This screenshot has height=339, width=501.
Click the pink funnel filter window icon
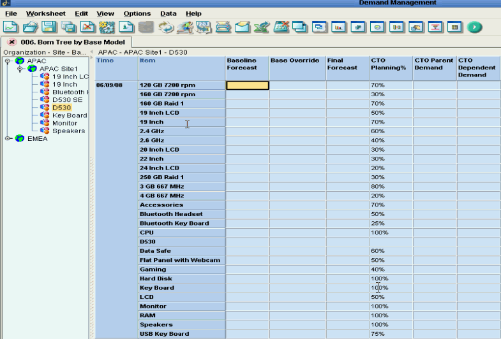click(435, 27)
